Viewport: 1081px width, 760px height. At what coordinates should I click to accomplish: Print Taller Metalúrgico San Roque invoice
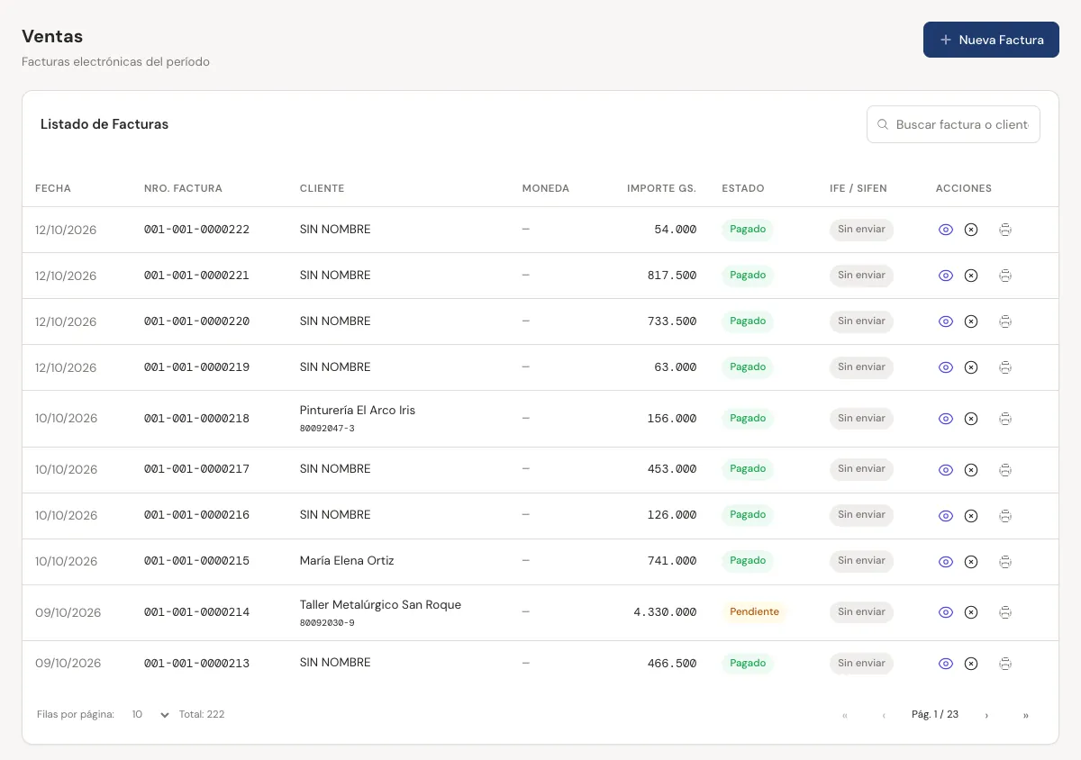pyautogui.click(x=1005, y=612)
